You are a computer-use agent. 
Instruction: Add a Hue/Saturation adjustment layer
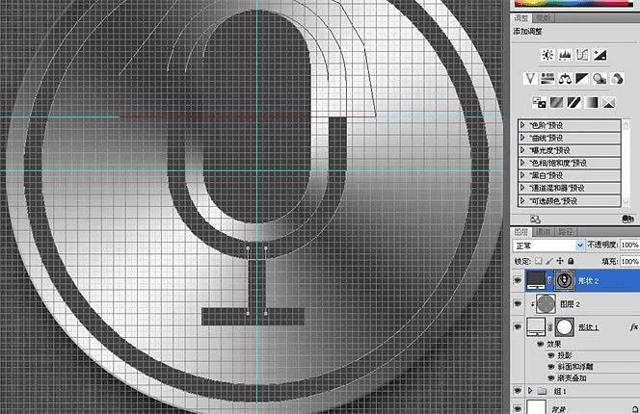(x=547, y=78)
